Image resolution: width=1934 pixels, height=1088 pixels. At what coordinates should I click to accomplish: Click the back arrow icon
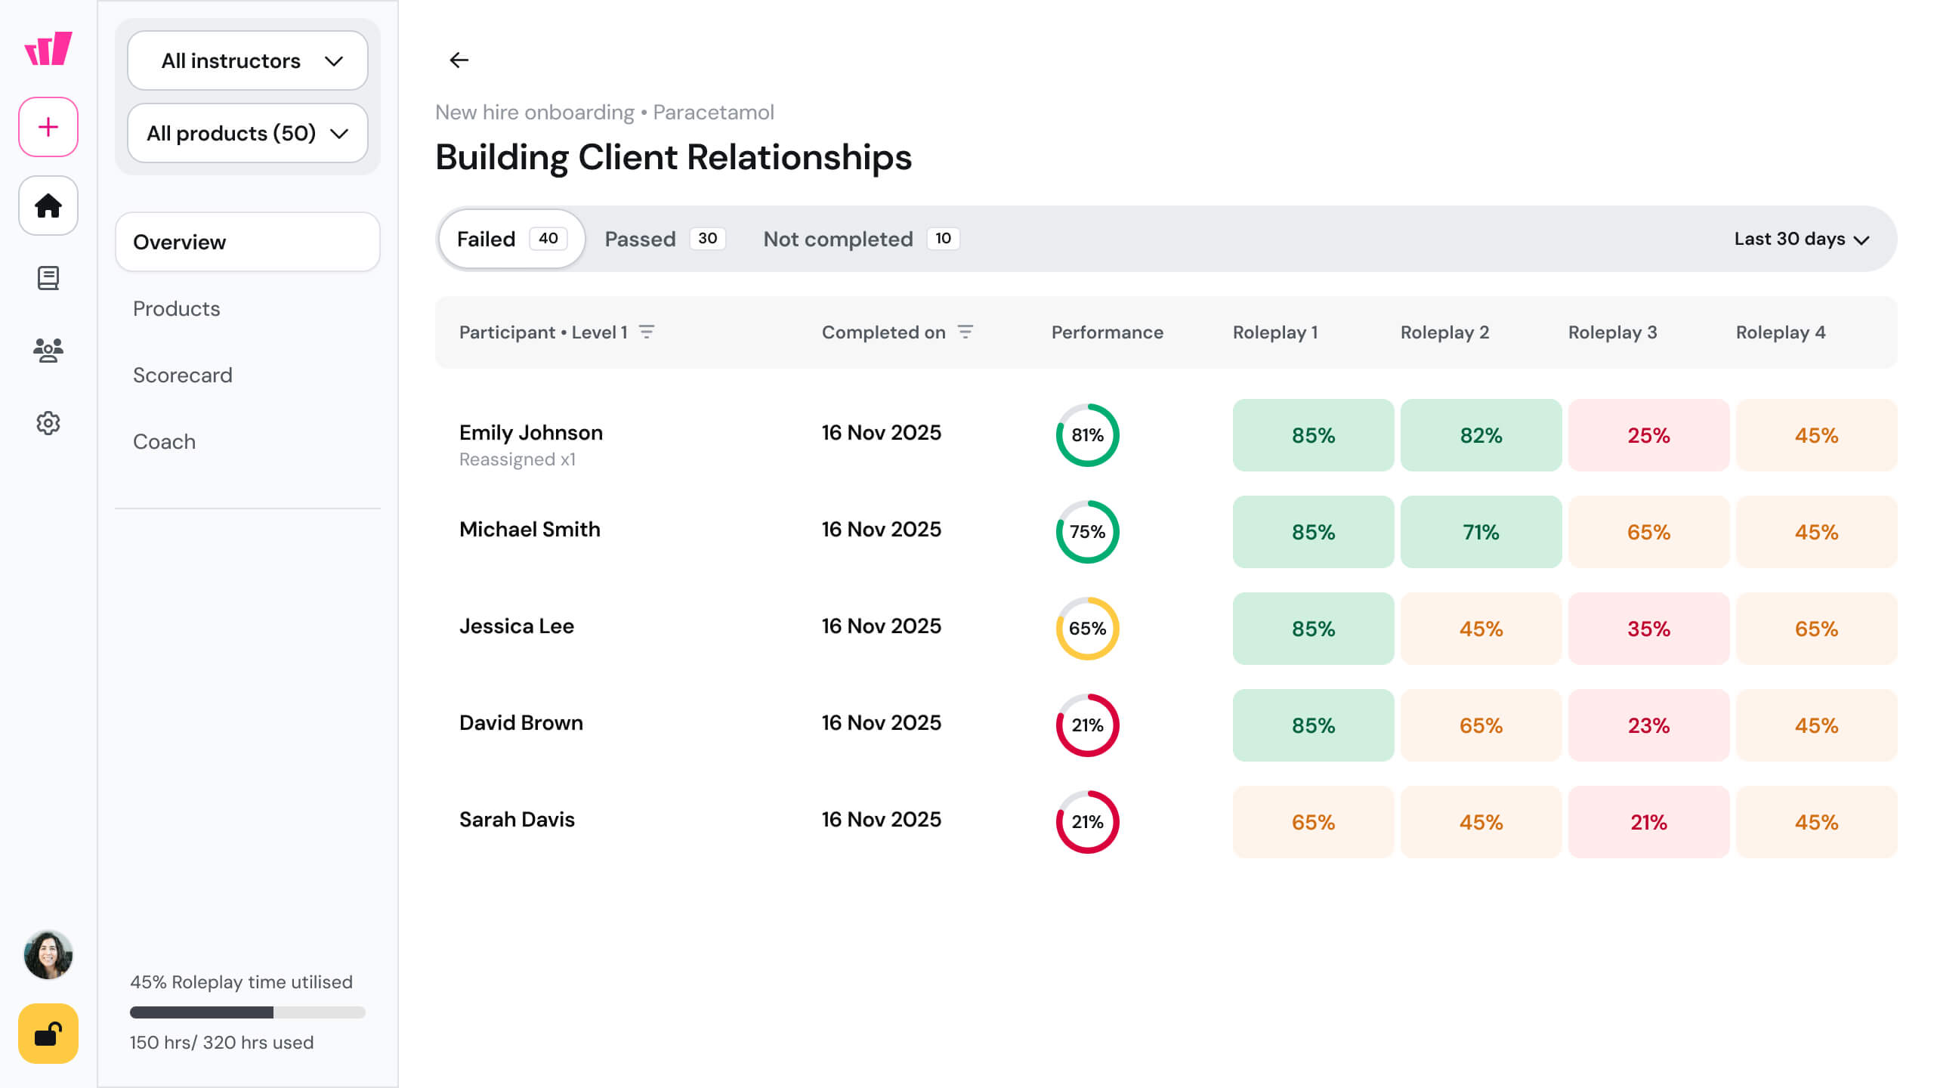459,60
